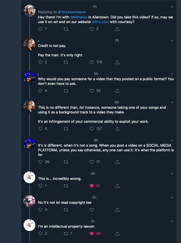Viewport: 181px width, 243px height.
Task: Open the @69News mention link
Action: [79, 17]
